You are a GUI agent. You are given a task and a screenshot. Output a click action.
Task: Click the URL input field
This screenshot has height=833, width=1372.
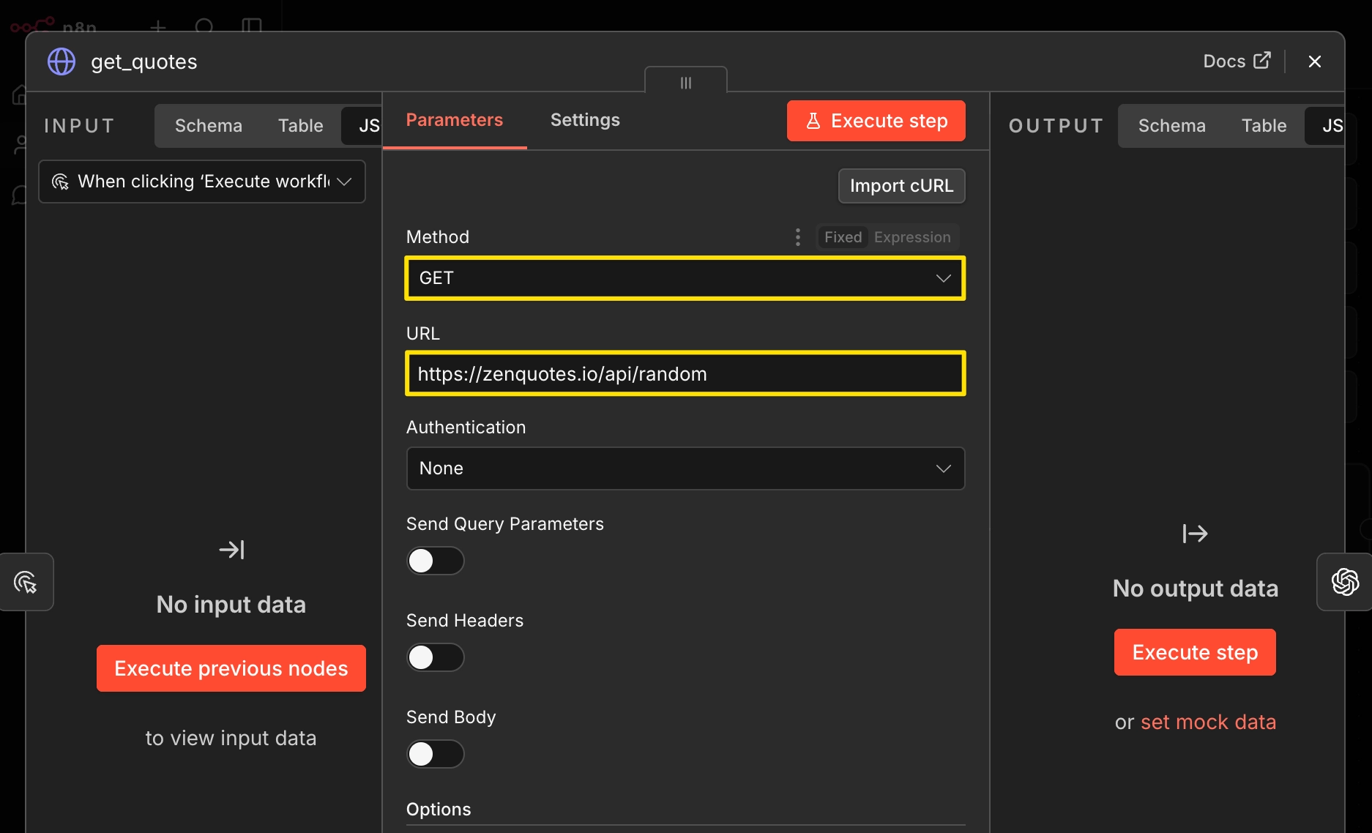[x=685, y=374]
